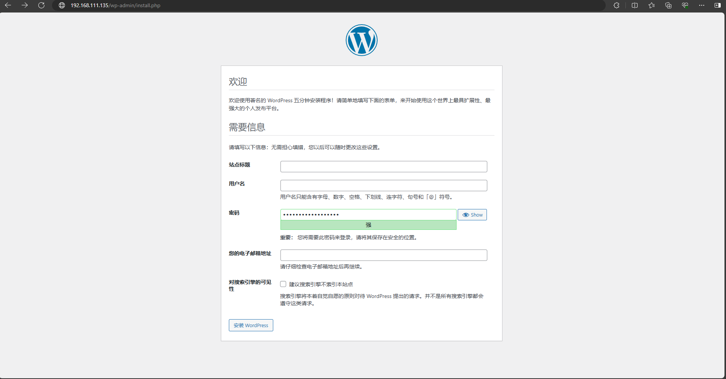Open the browser Extensions puzzle icon

pos(616,5)
